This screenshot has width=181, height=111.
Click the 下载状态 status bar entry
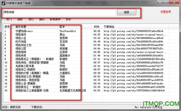(37, 107)
